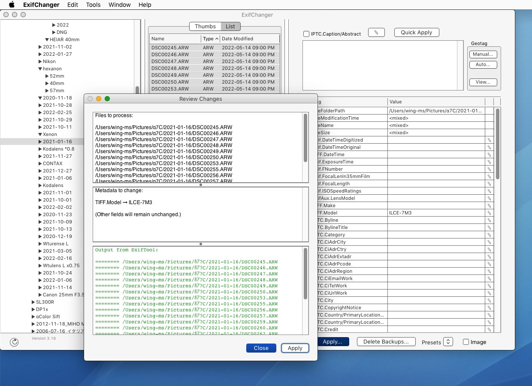
Task: Expand the 2021-01-16 folder under Xenon
Action: pos(40,142)
